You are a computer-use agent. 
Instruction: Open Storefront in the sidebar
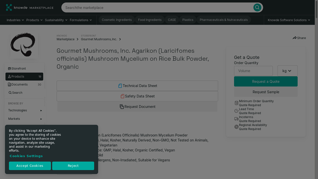(x=19, y=68)
